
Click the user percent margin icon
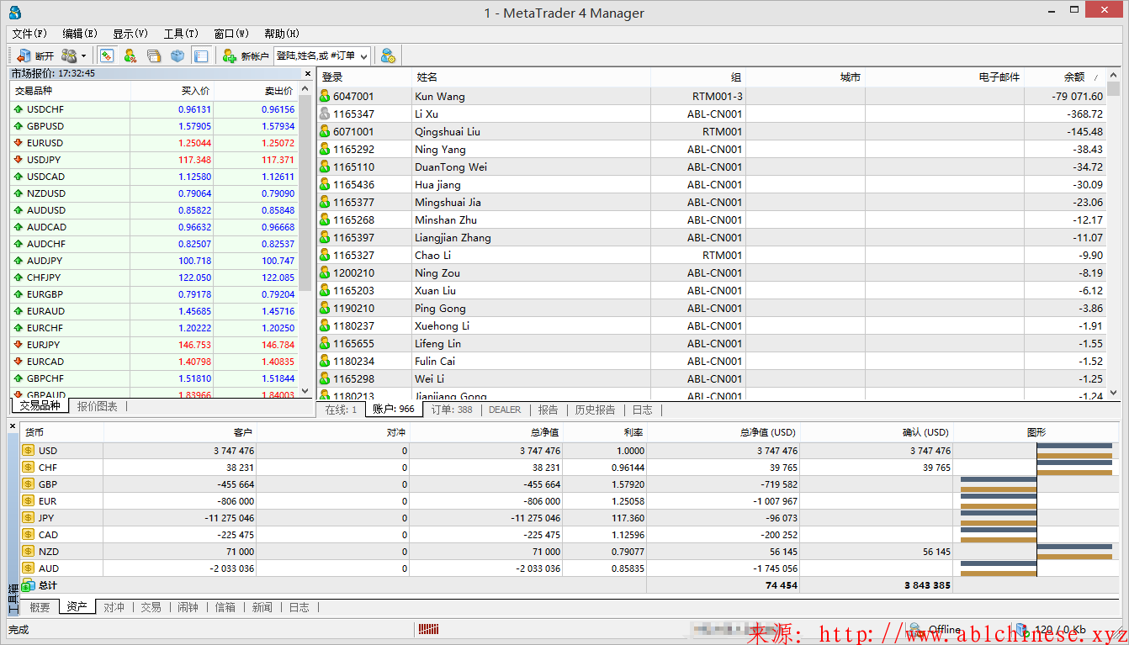[x=130, y=56]
